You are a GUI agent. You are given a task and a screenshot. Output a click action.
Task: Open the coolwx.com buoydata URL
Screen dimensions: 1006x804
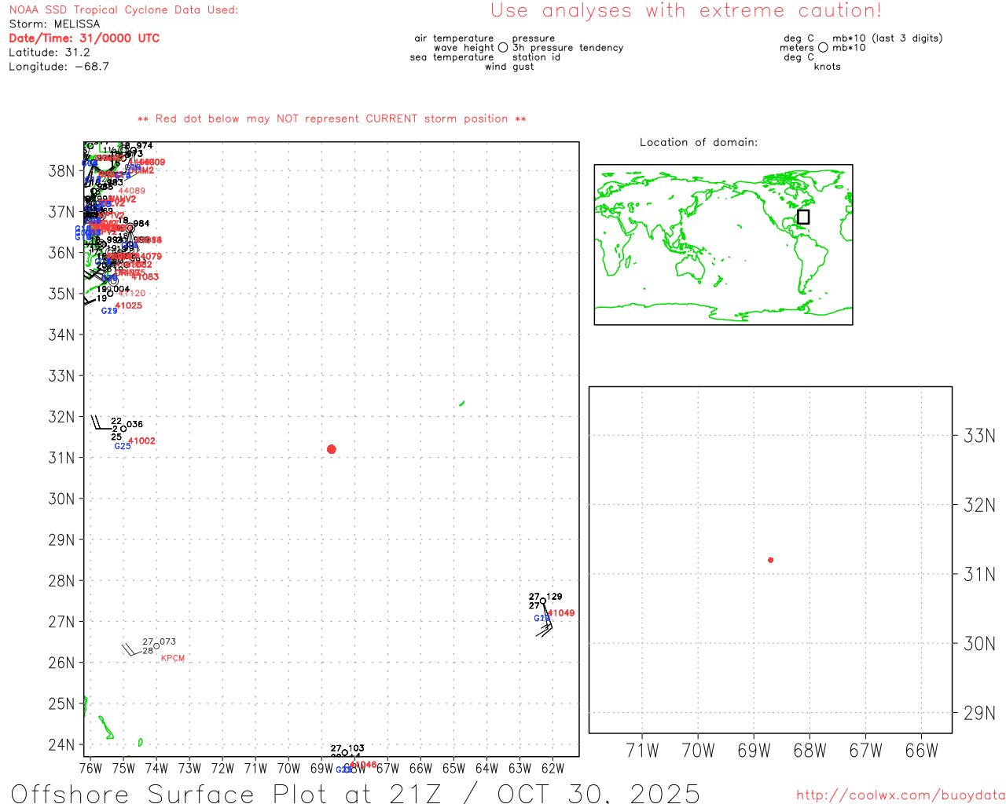click(x=901, y=795)
